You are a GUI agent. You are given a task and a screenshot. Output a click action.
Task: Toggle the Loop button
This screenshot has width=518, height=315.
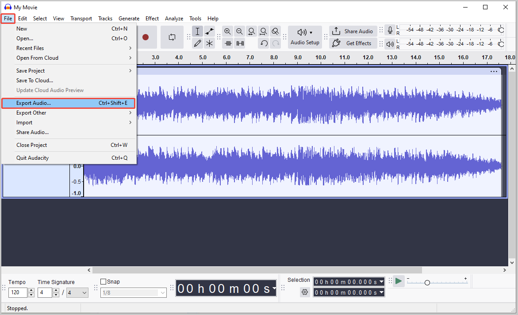172,37
